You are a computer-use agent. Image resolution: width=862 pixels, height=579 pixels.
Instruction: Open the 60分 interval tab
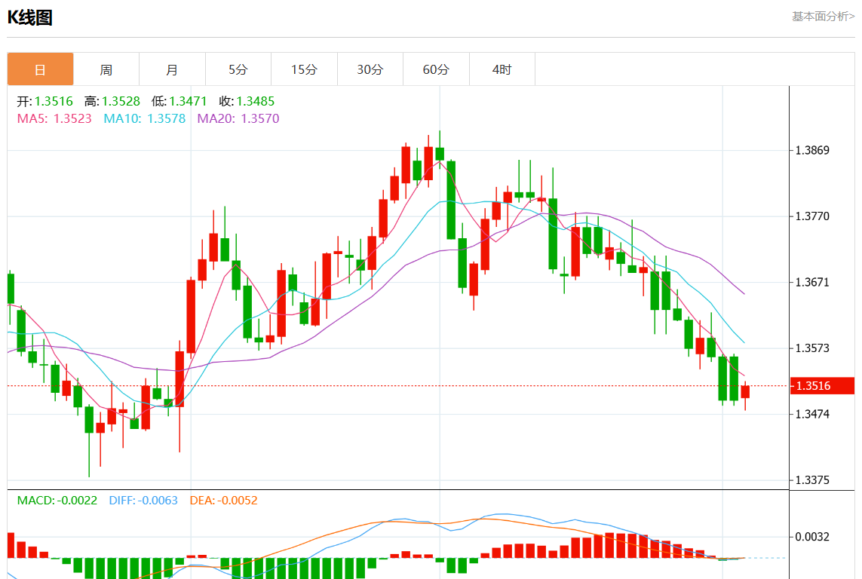tap(436, 69)
